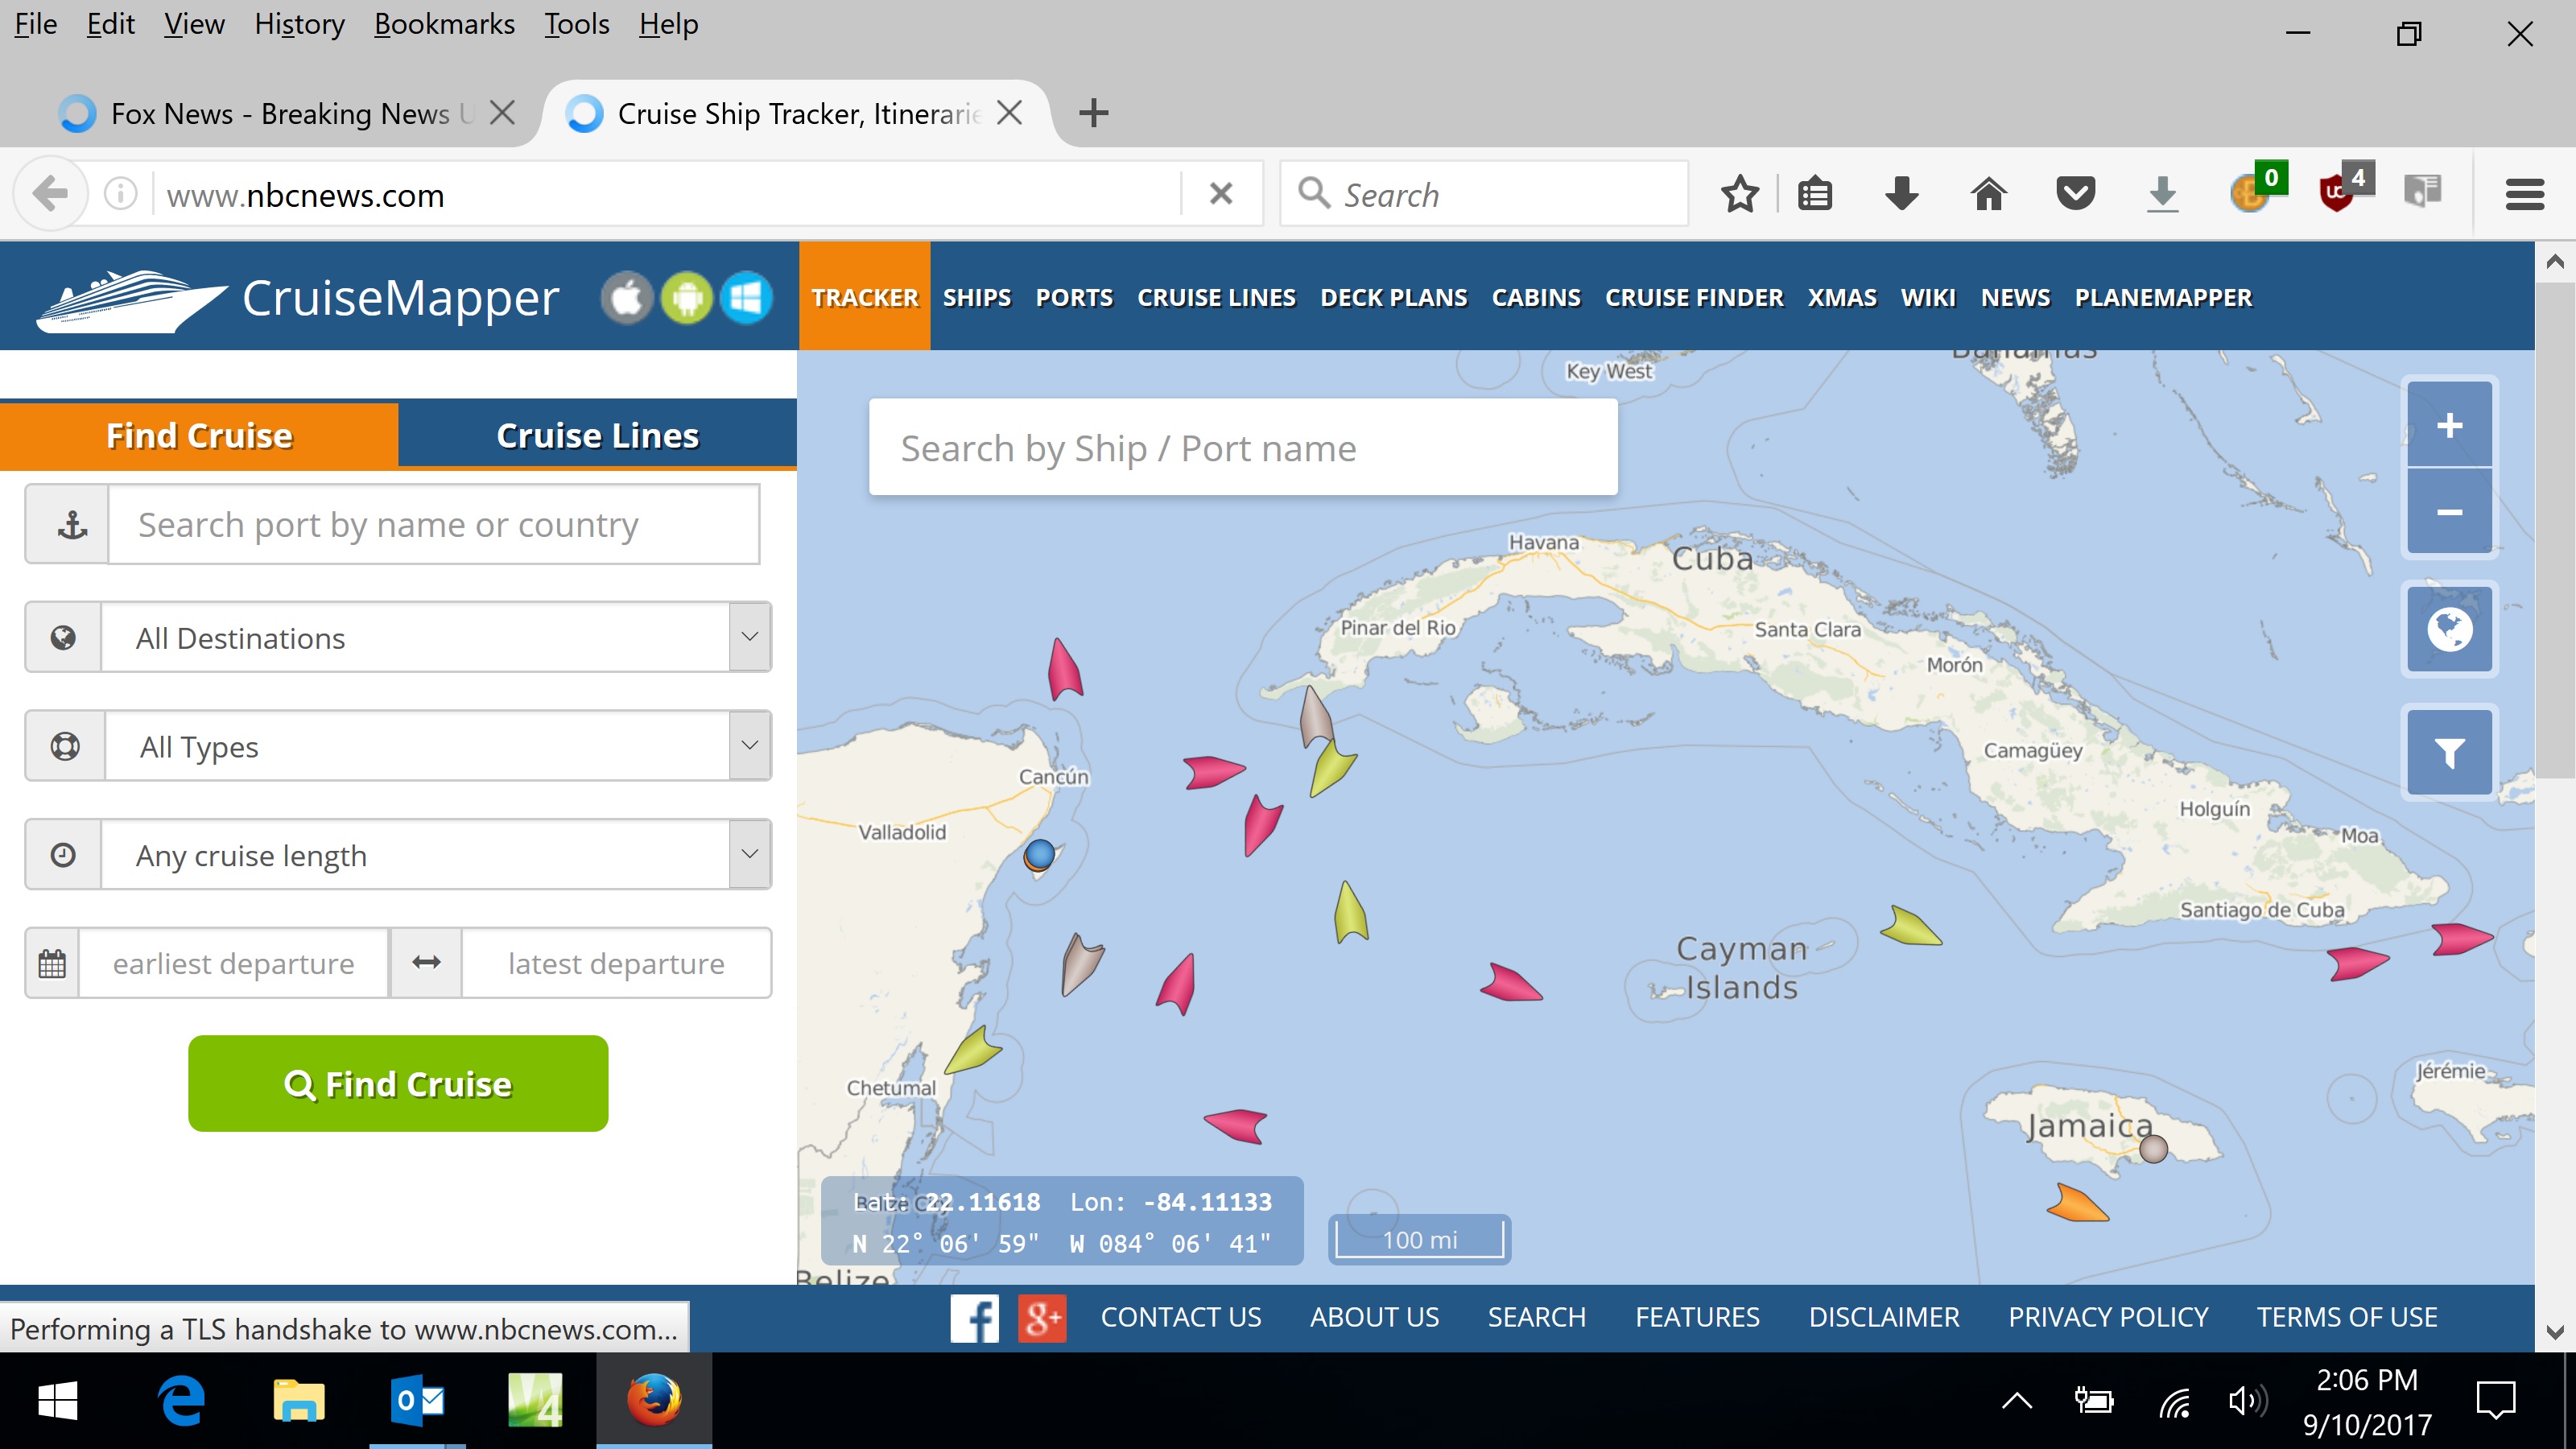This screenshot has height=1449, width=2576.
Task: Open the Pocket save icon
Action: click(2076, 193)
